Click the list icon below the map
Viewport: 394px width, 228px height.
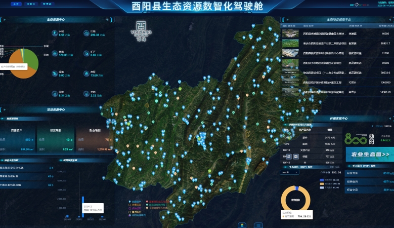point(258,224)
